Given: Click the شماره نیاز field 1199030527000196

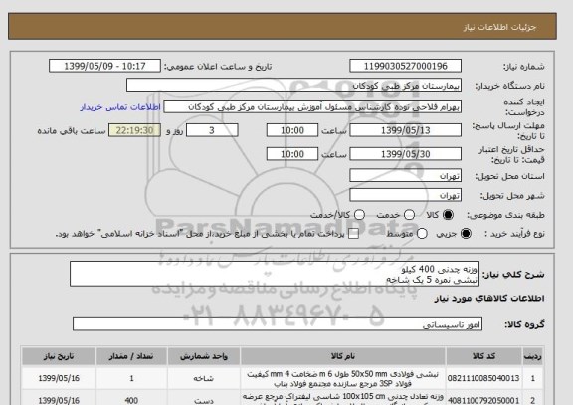Looking at the screenshot, I should 405,66.
